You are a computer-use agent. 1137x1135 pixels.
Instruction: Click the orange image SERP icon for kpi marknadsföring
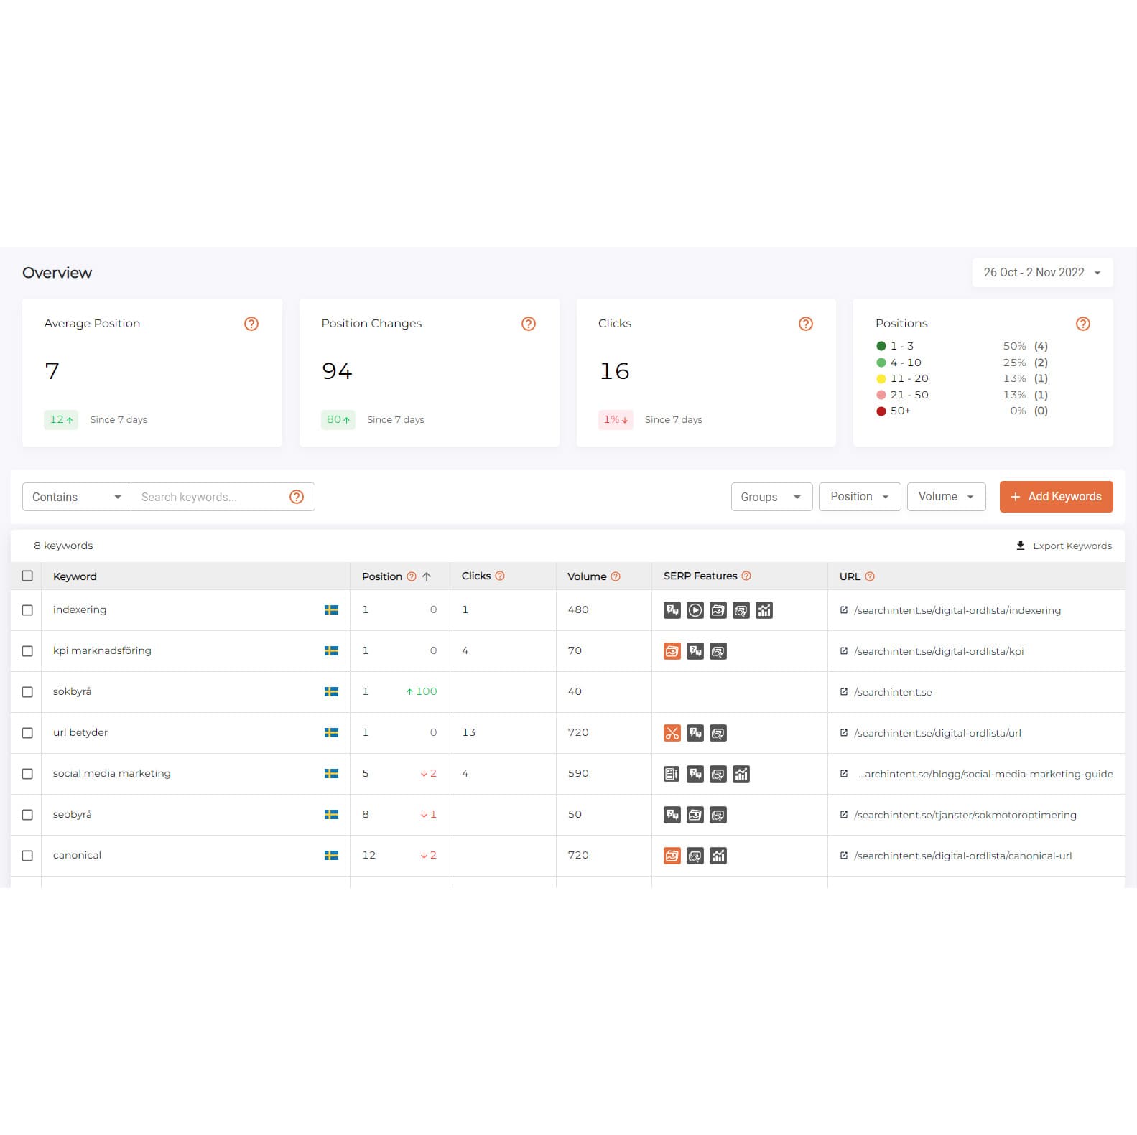coord(672,651)
